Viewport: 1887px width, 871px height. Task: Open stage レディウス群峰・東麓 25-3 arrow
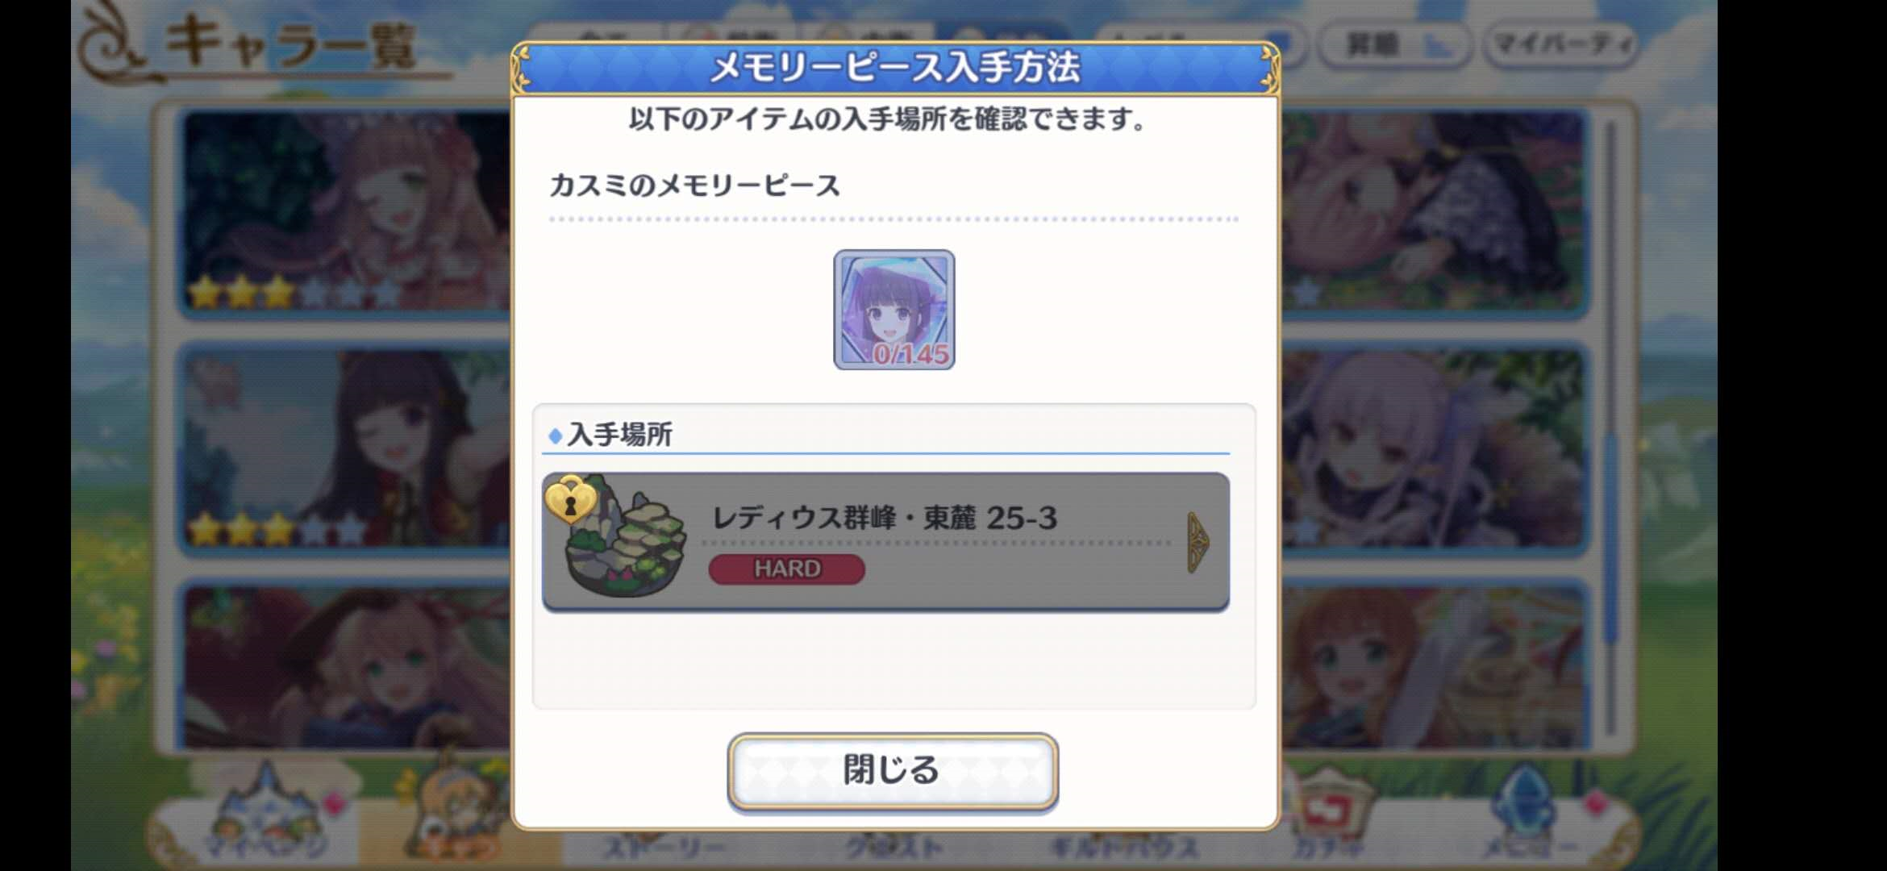click(x=1198, y=542)
